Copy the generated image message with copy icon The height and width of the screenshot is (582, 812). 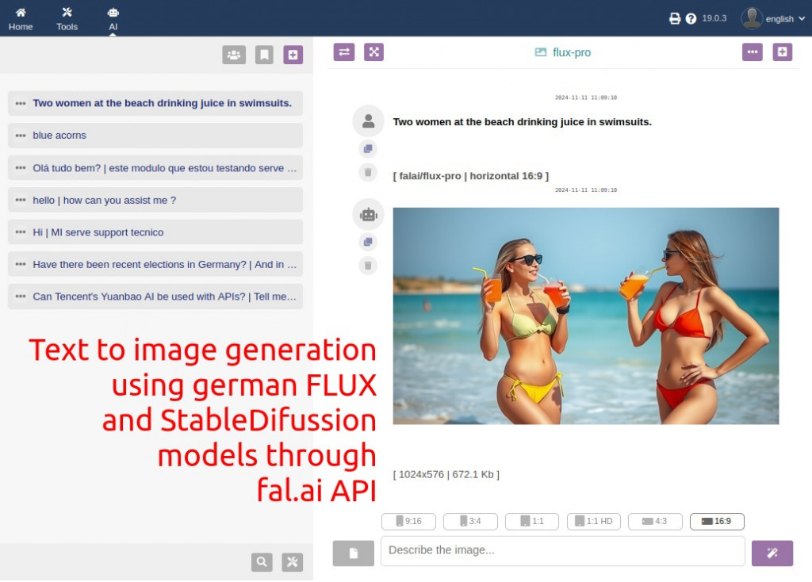[368, 242]
